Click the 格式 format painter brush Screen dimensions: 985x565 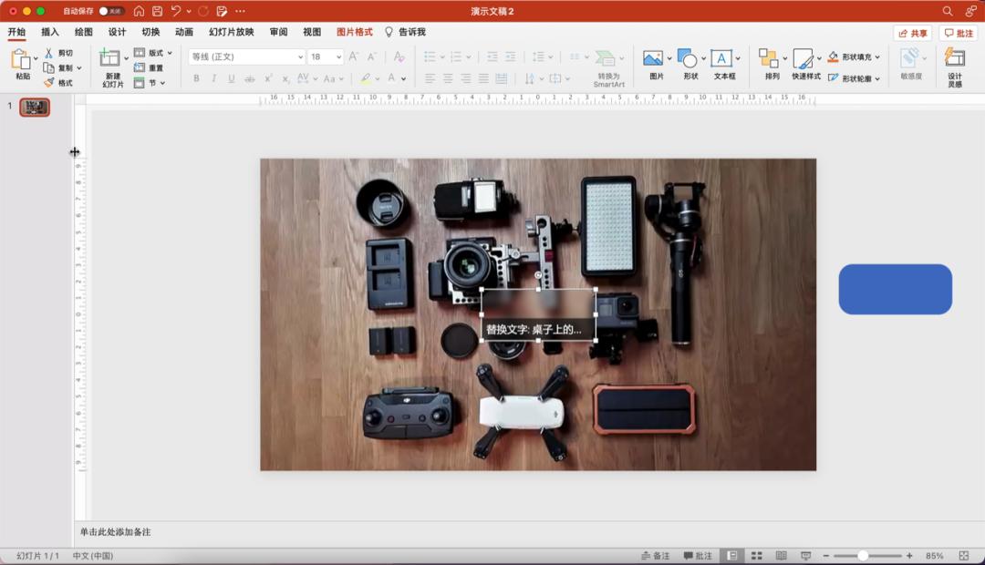(x=50, y=83)
